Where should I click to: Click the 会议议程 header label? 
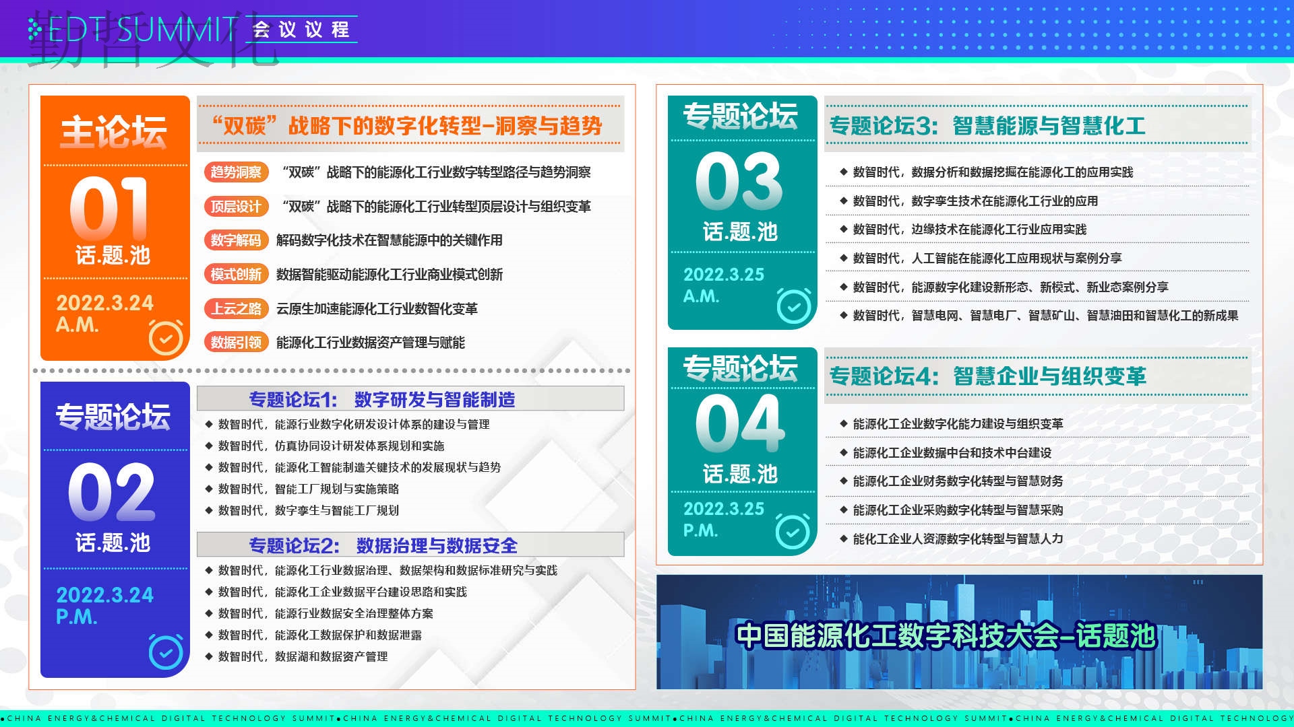point(301,30)
